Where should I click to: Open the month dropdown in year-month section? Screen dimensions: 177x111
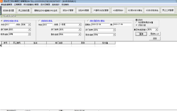(x=29, y=25)
